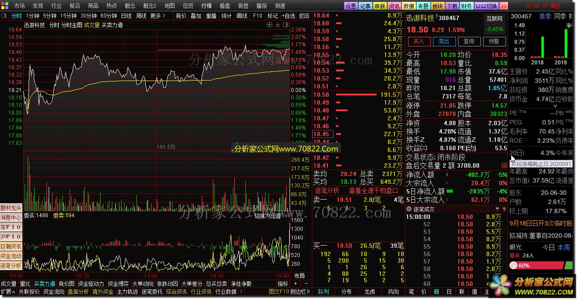Collapse the 逐笔成交 panel with the round arrow
Screen dimensions: 577x299
pyautogui.click(x=409, y=209)
